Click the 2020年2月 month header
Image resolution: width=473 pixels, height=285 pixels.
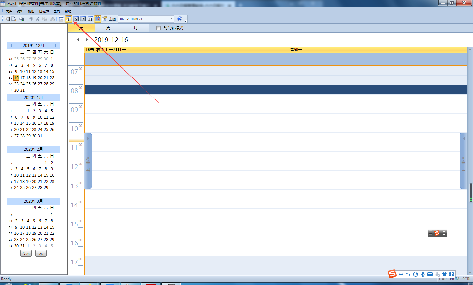coord(34,149)
